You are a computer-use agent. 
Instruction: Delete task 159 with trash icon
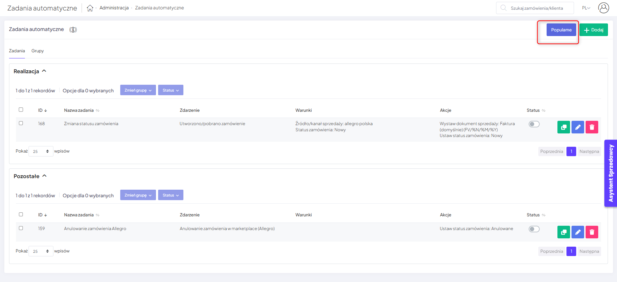[592, 232]
